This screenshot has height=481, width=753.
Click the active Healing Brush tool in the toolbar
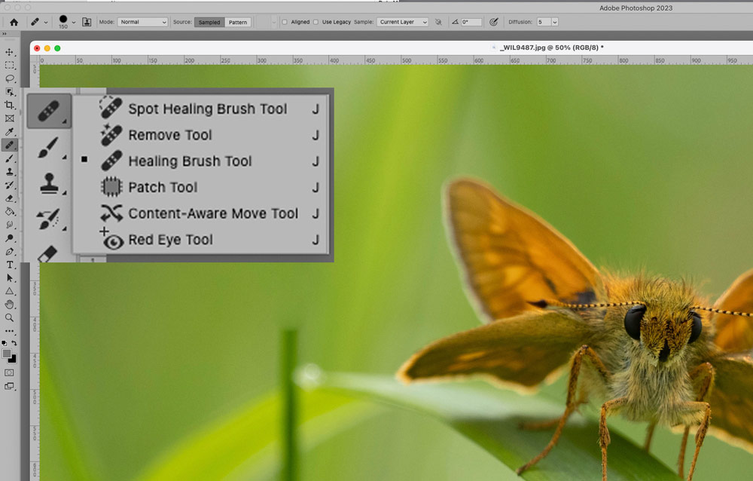coord(9,145)
